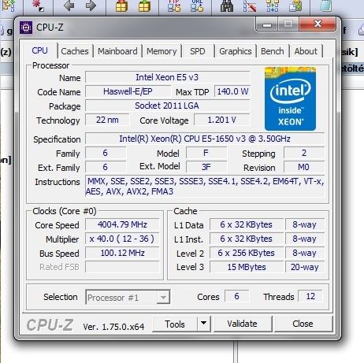Close CPU-Z with the red X button
The height and width of the screenshot is (363, 364).
(x=318, y=24)
